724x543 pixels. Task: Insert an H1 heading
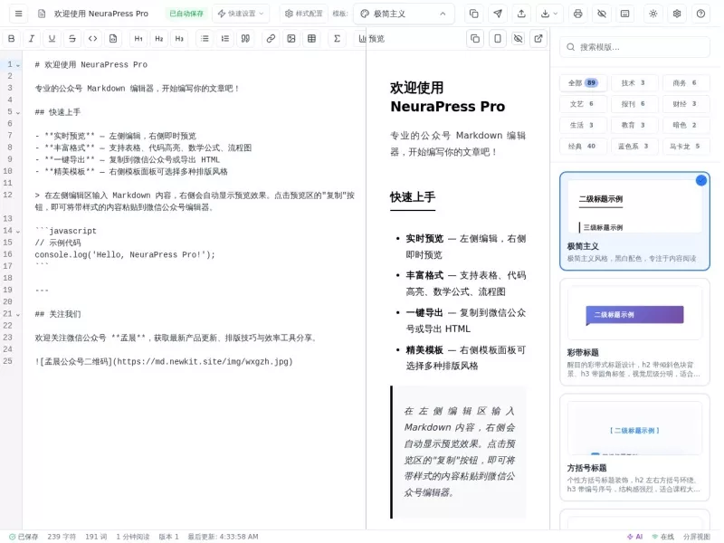138,39
